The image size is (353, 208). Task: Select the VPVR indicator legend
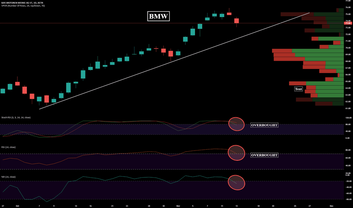pos(23,6)
